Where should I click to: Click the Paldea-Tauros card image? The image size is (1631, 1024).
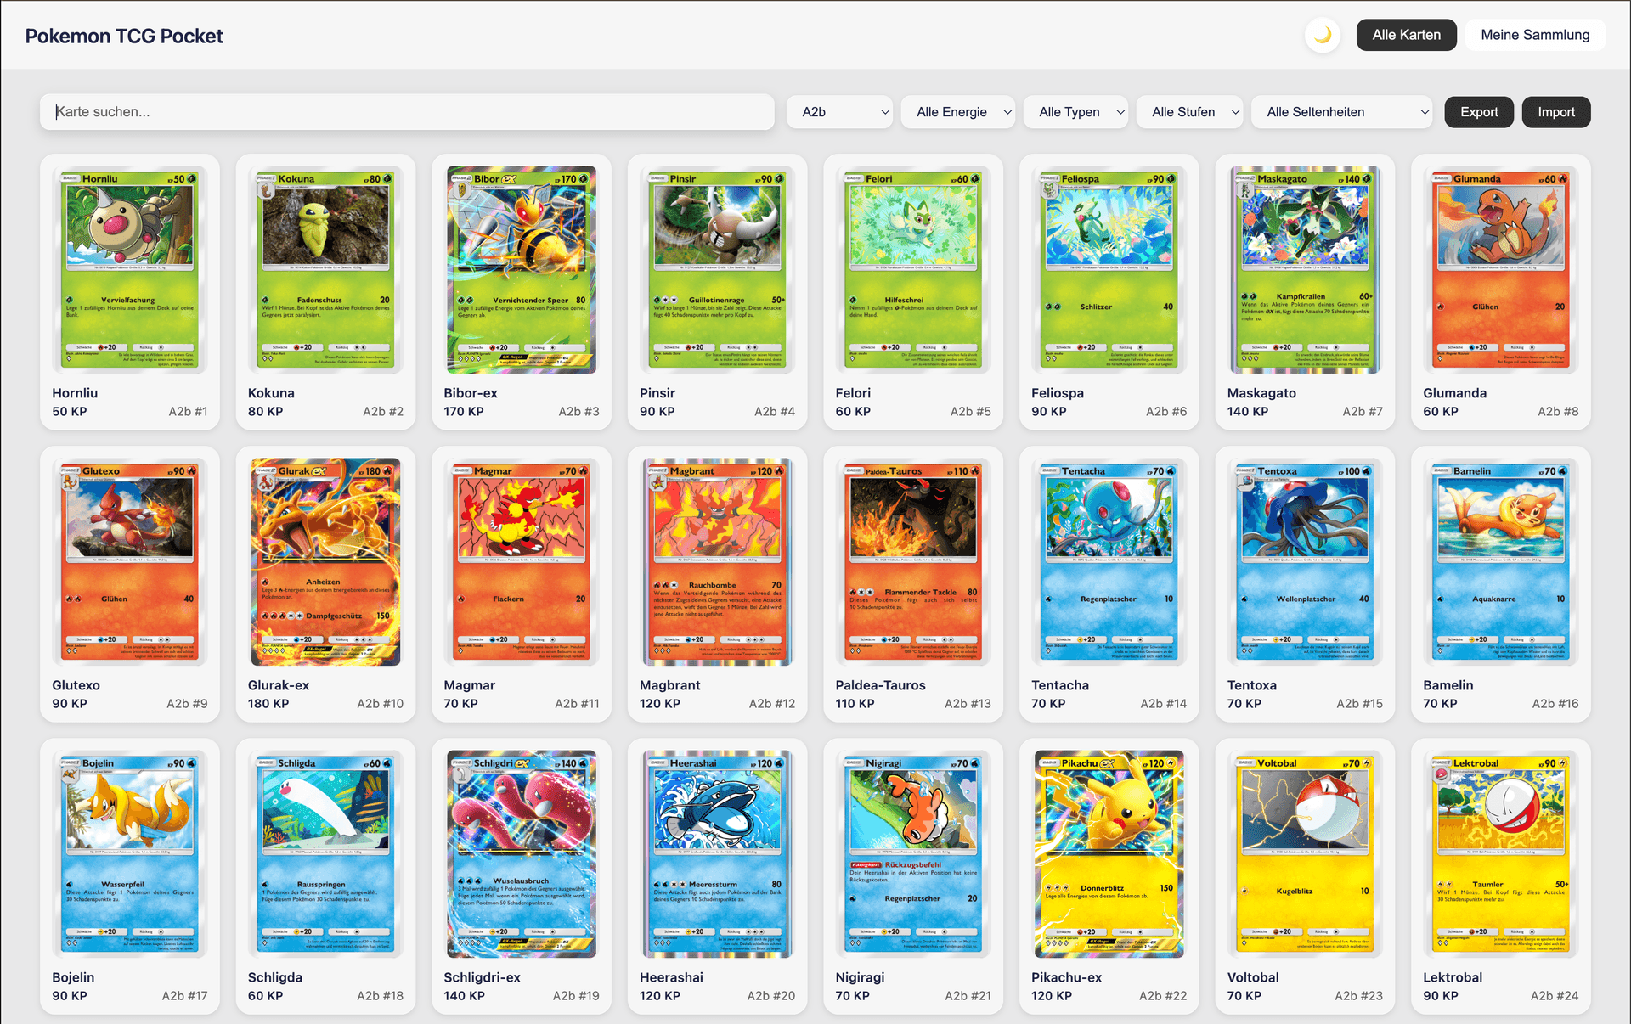(913, 561)
